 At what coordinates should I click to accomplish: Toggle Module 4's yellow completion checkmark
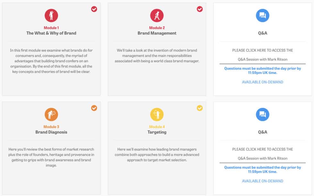point(200,108)
